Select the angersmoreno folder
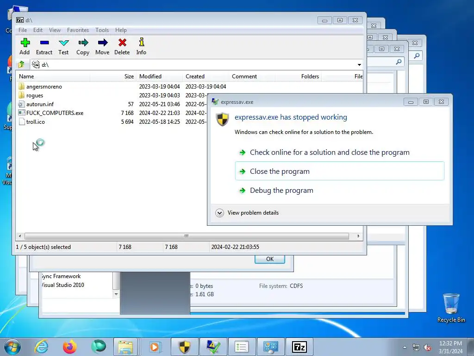This screenshot has width=474, height=356. pyautogui.click(x=44, y=87)
